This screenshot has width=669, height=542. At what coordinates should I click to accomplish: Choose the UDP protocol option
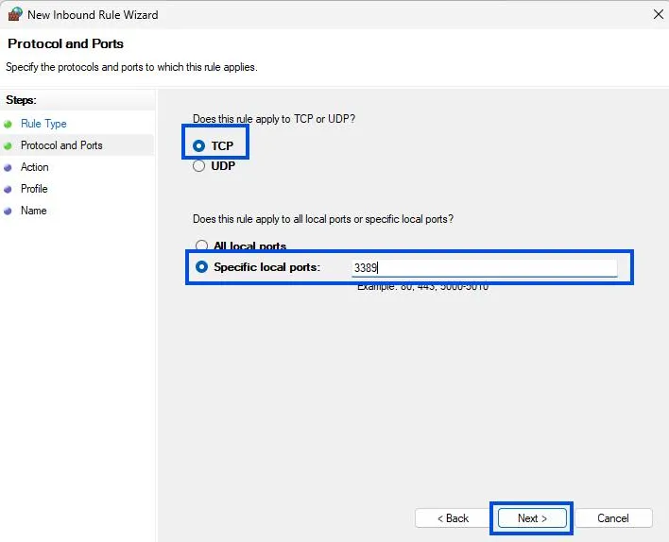click(x=199, y=166)
